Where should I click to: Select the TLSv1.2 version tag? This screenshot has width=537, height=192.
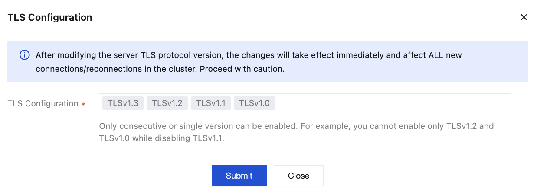[x=167, y=103]
